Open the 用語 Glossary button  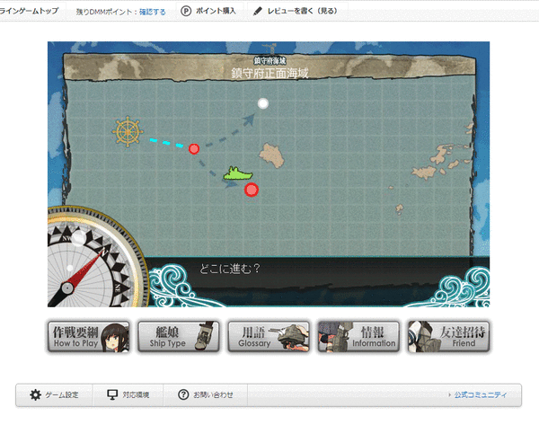[x=269, y=337]
